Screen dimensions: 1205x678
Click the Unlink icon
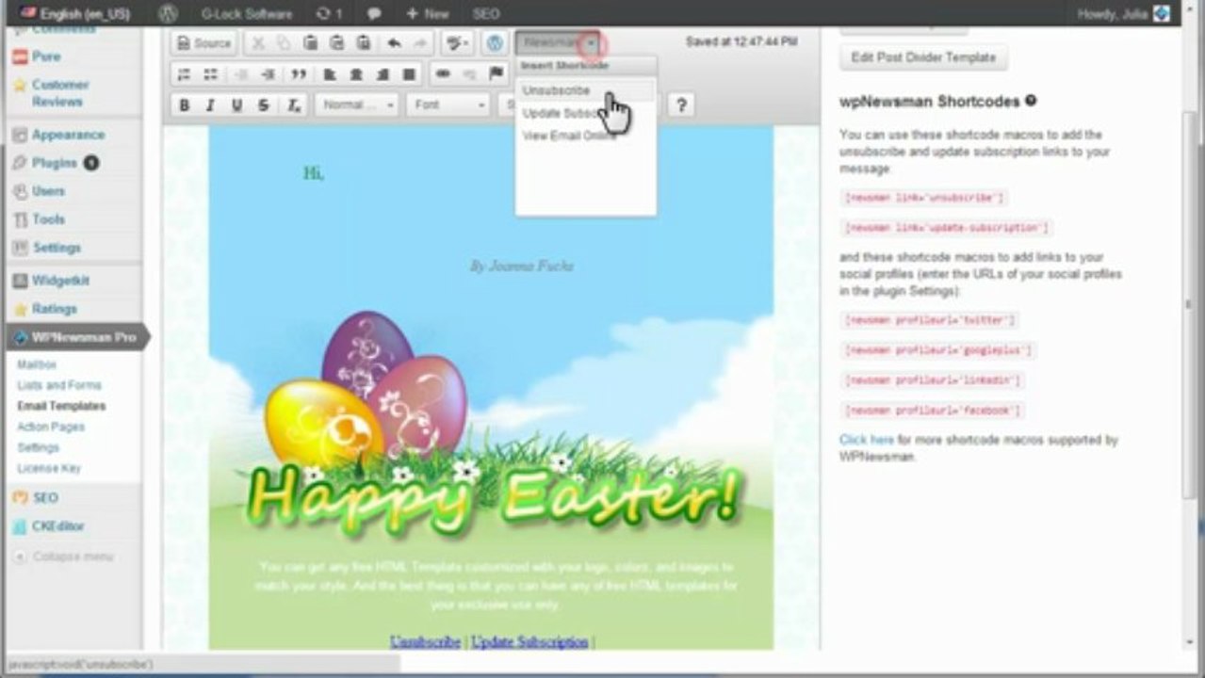coord(469,74)
